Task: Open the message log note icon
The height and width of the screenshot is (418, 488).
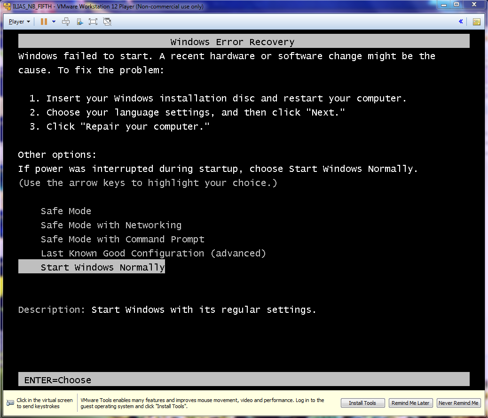Action: [477, 22]
